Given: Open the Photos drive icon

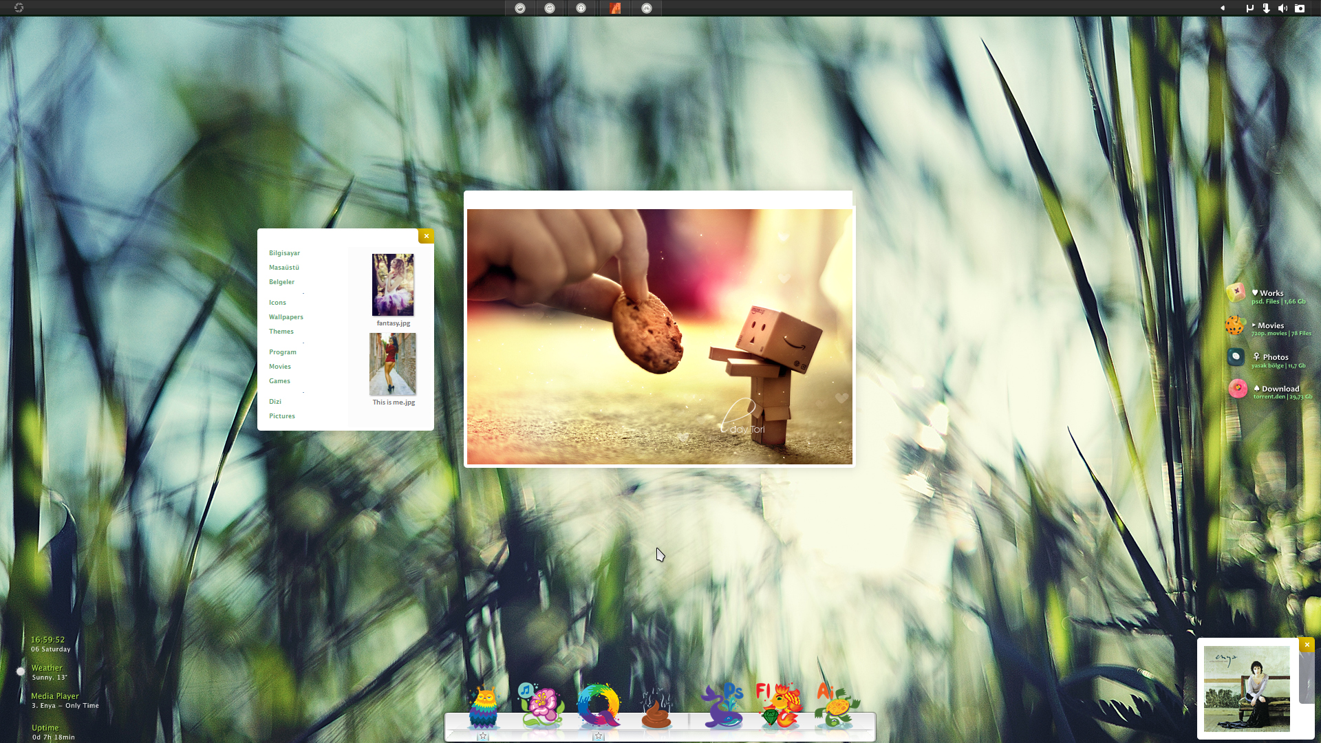Looking at the screenshot, I should point(1236,356).
